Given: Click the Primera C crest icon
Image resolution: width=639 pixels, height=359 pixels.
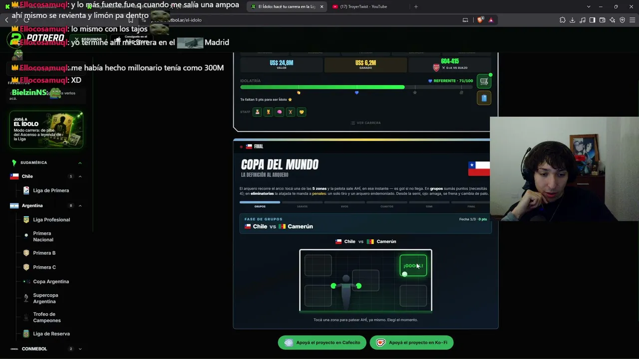Looking at the screenshot, I should 26,267.
